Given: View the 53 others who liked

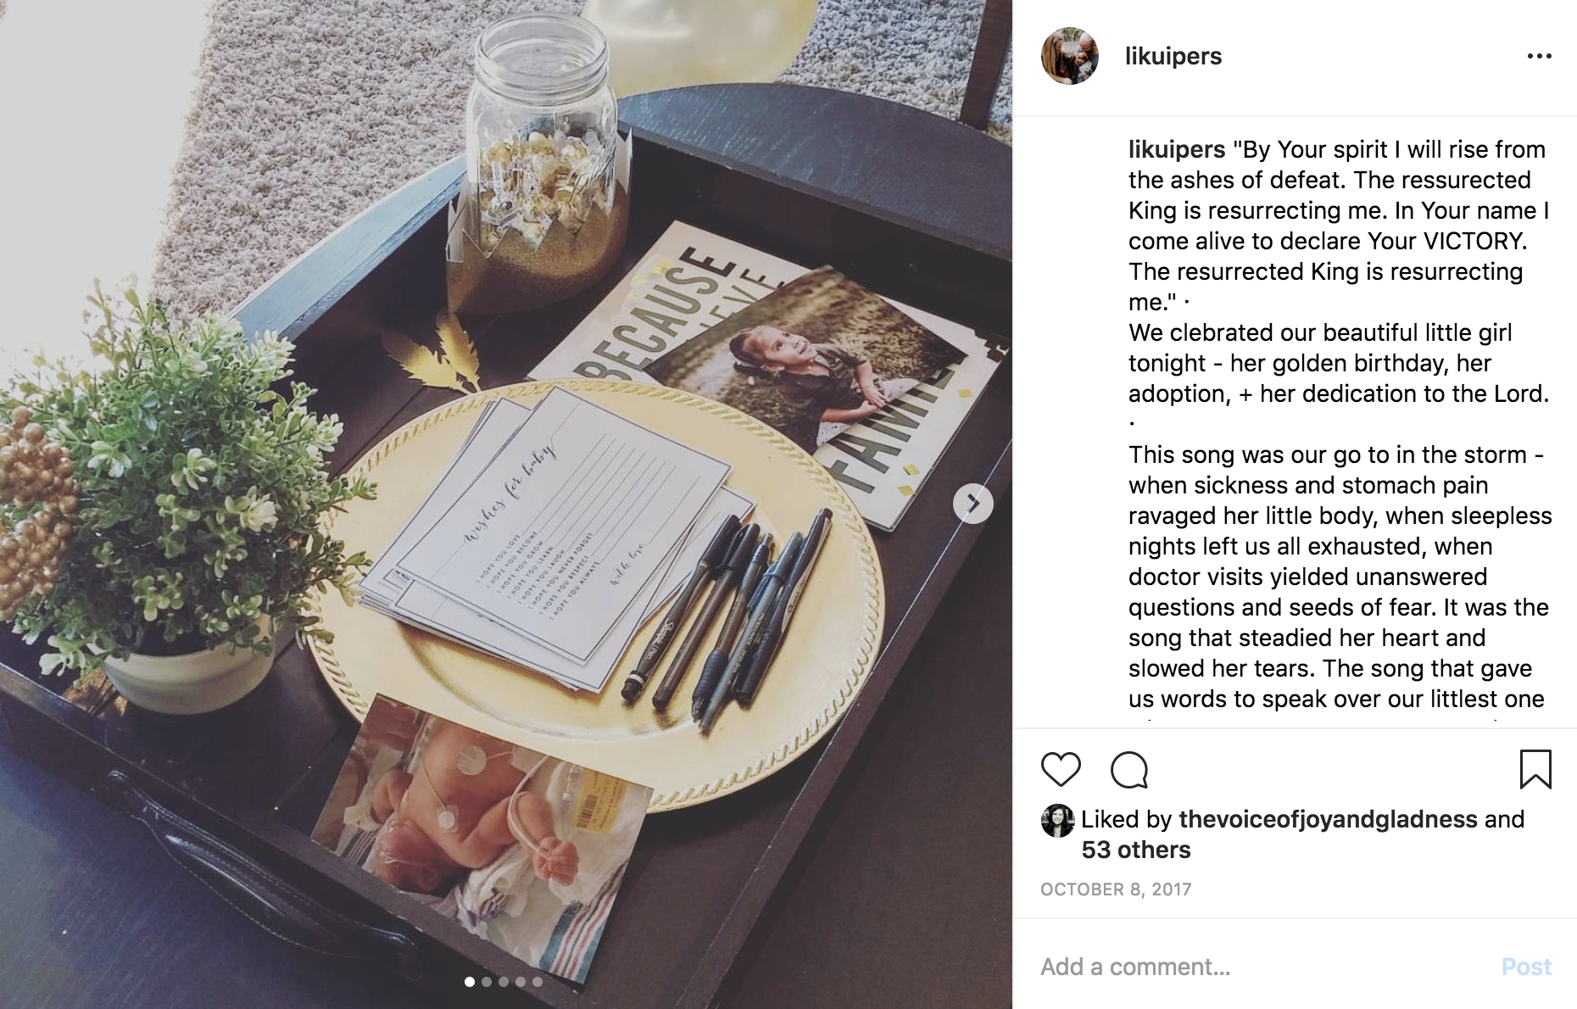Looking at the screenshot, I should pos(1135,850).
